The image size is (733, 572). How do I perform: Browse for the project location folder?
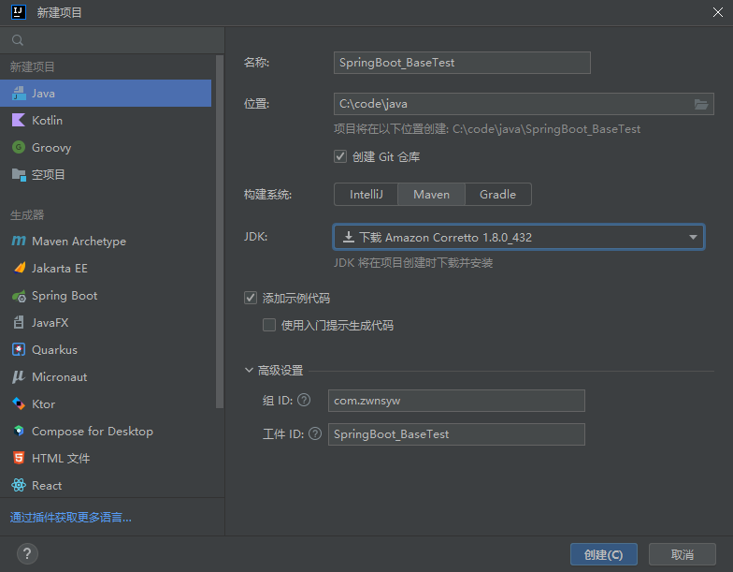click(x=701, y=104)
